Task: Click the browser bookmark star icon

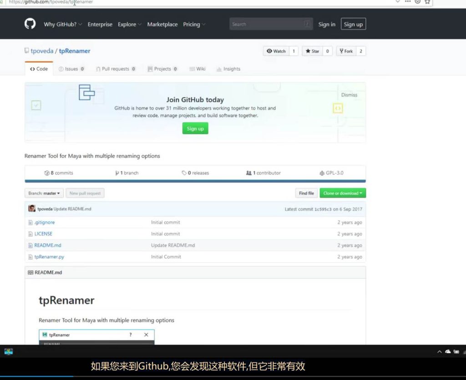Action: click(x=427, y=2)
